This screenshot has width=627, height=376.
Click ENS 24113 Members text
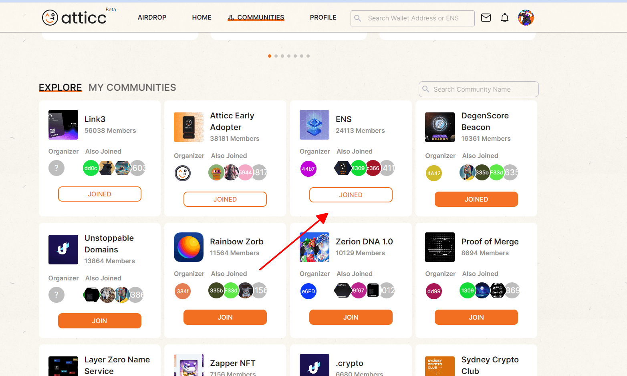click(x=360, y=130)
